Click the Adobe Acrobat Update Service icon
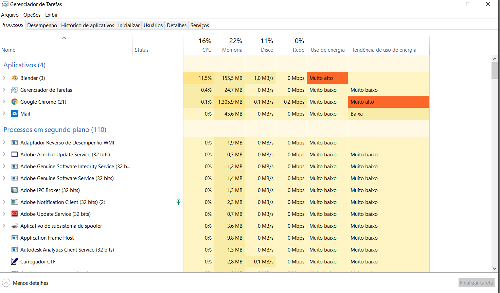This screenshot has height=293, width=500. (14, 154)
